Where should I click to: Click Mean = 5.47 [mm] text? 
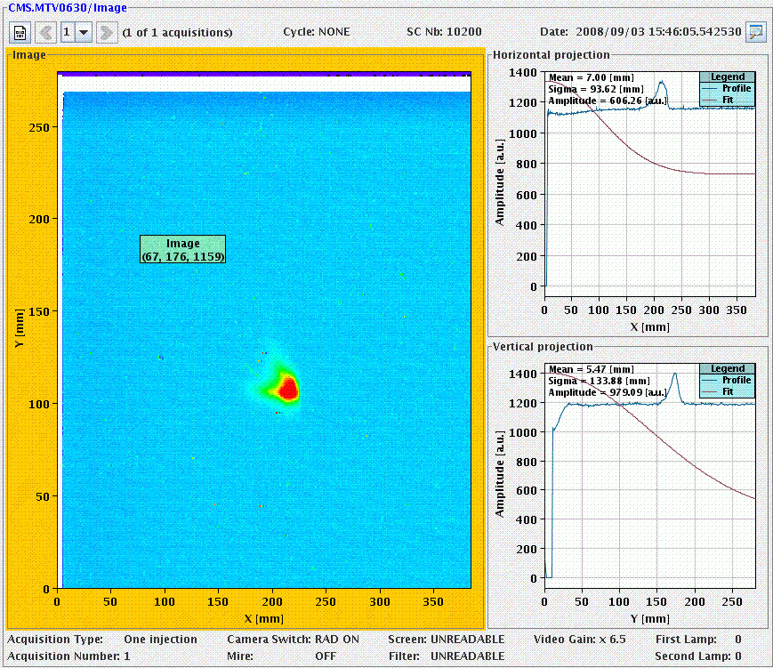pos(591,369)
